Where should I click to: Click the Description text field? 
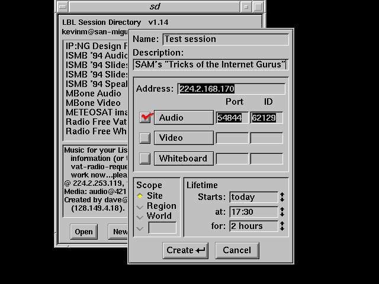210,64
